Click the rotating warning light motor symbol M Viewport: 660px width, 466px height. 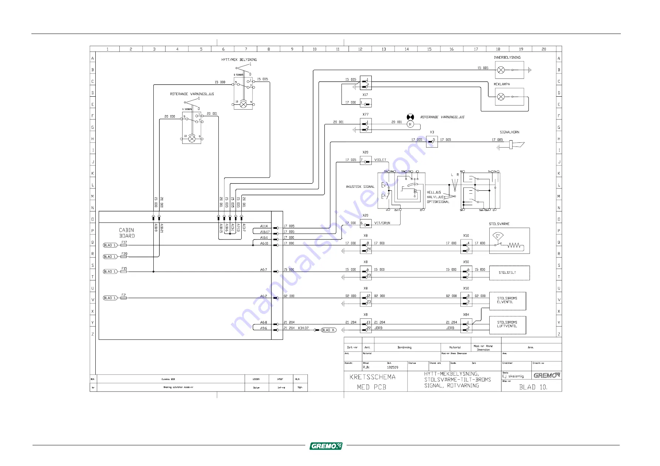coord(410,125)
